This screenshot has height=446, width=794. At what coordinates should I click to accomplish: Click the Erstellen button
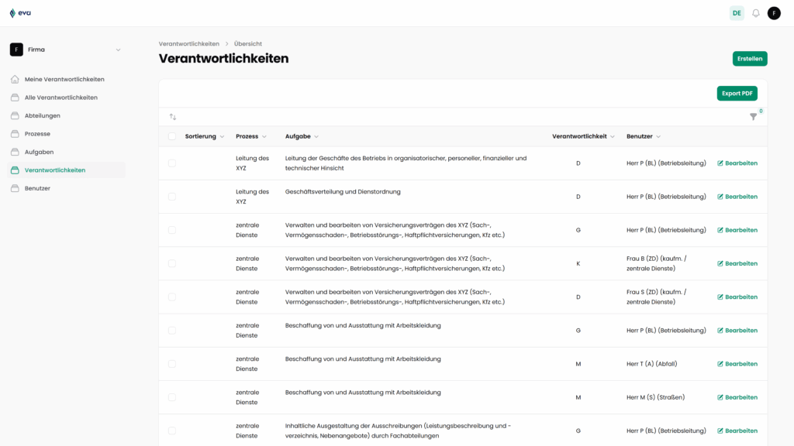coord(749,58)
